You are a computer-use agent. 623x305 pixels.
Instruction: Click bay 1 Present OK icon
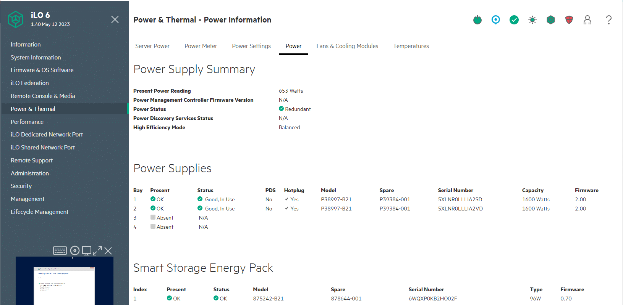(x=153, y=199)
